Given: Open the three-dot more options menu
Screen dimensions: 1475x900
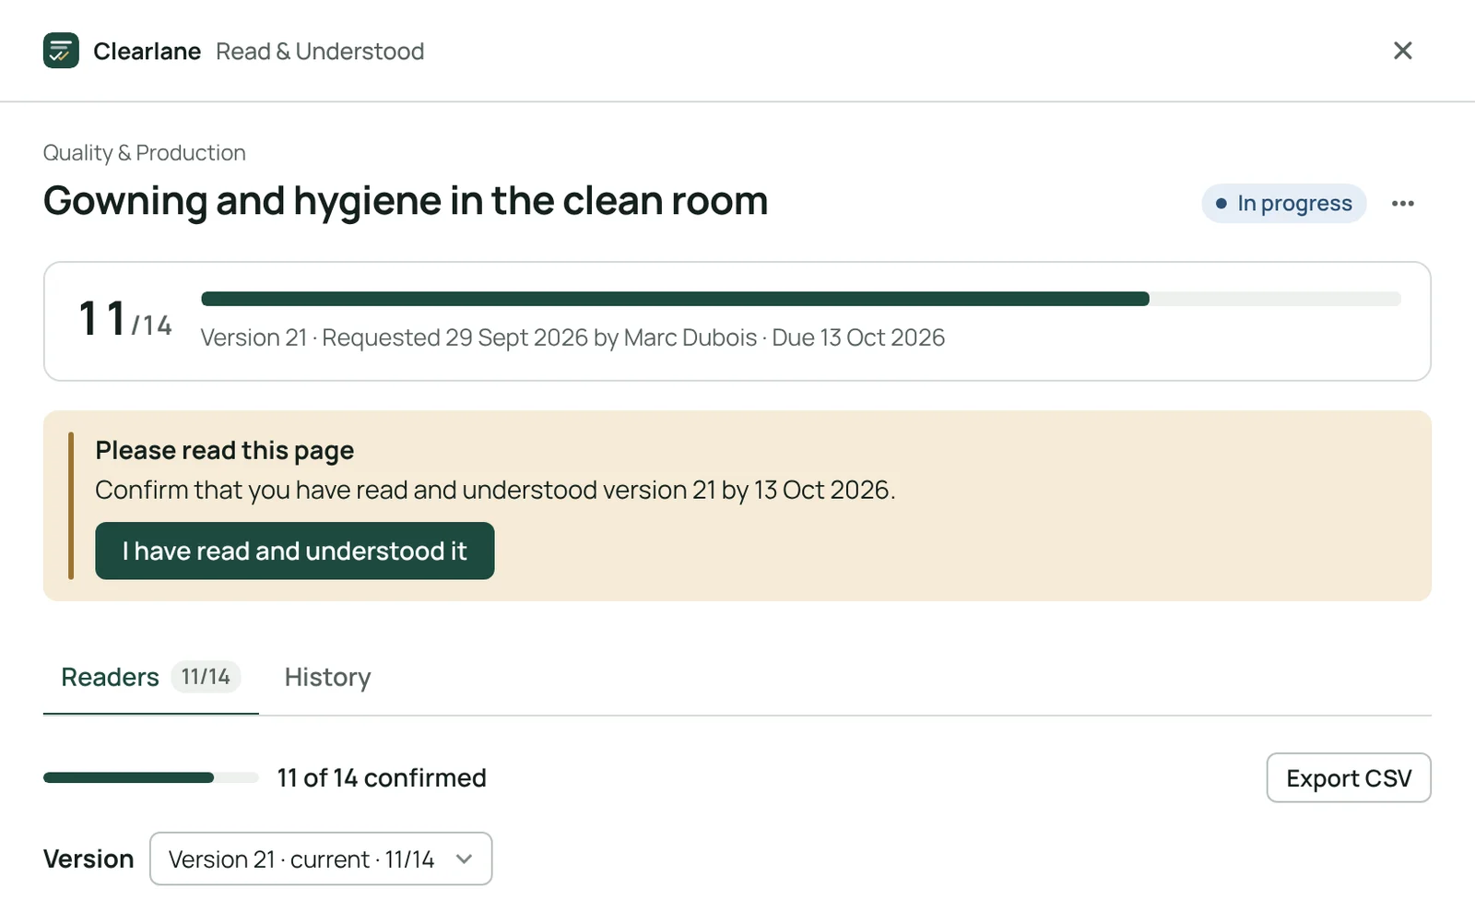Looking at the screenshot, I should coord(1402,204).
